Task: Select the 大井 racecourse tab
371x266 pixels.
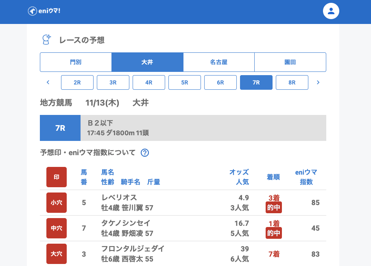Action: (147, 62)
